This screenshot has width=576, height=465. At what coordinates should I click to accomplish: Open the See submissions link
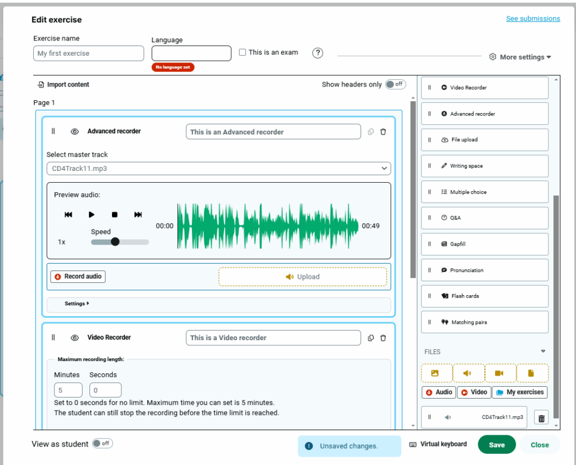tap(533, 19)
